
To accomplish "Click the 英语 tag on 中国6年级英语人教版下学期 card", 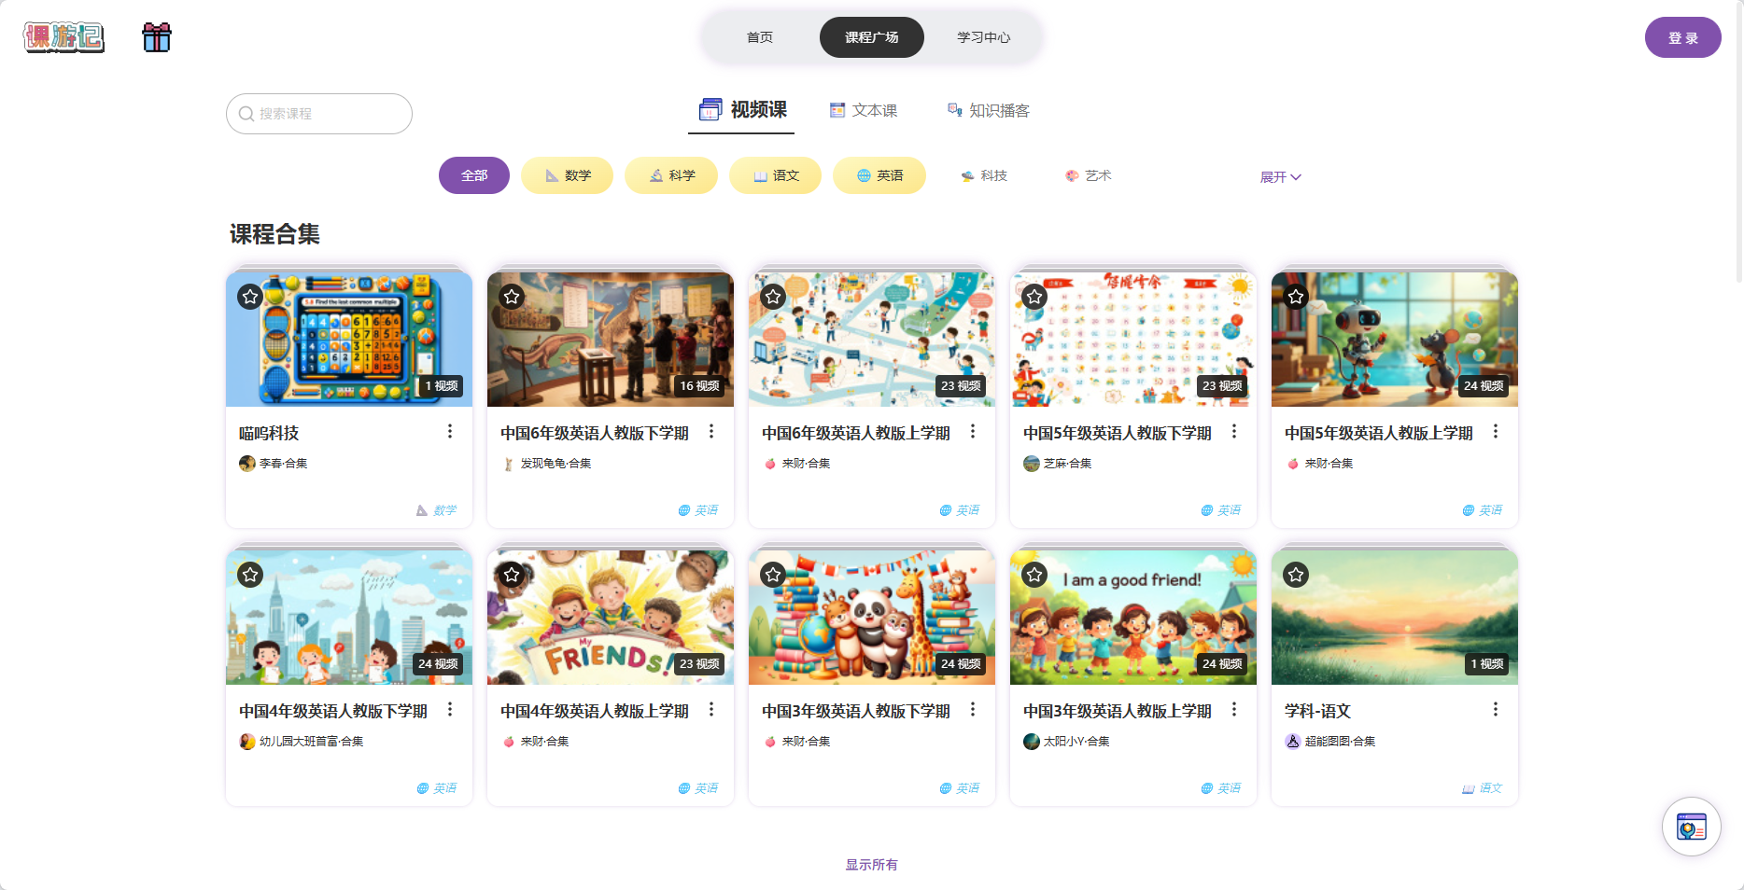I will (x=697, y=510).
